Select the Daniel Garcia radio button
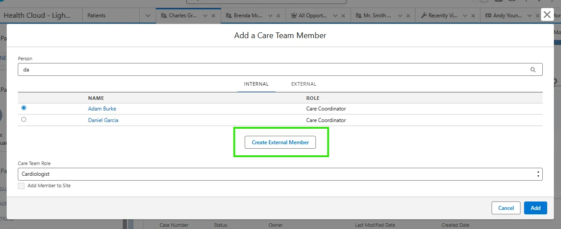Viewport: 561px width, 229px height. [24, 119]
